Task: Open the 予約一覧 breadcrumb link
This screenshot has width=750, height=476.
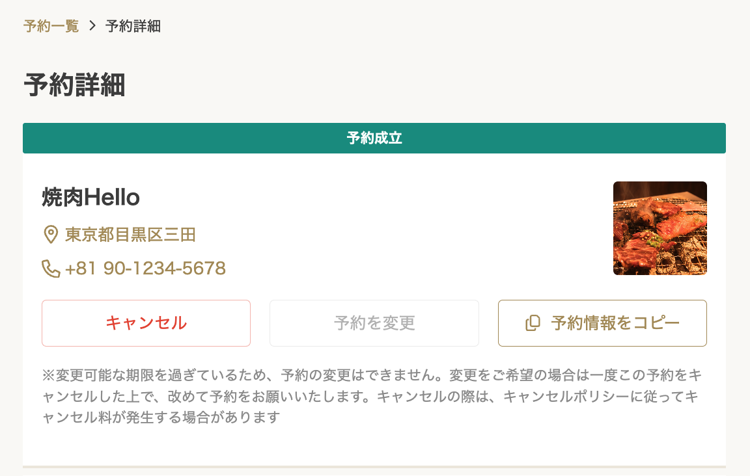Action: pyautogui.click(x=51, y=26)
